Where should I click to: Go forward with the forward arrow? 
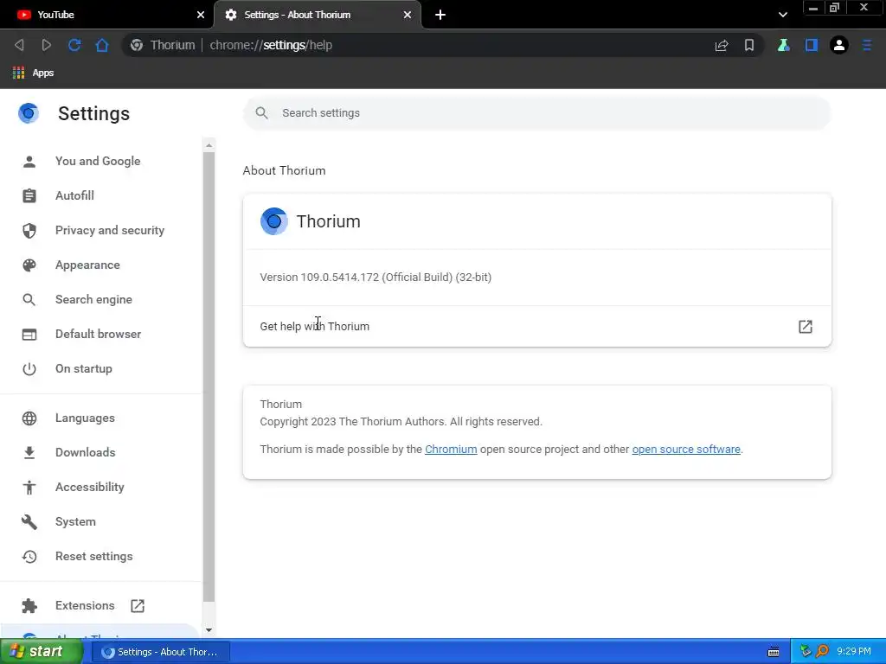[47, 45]
